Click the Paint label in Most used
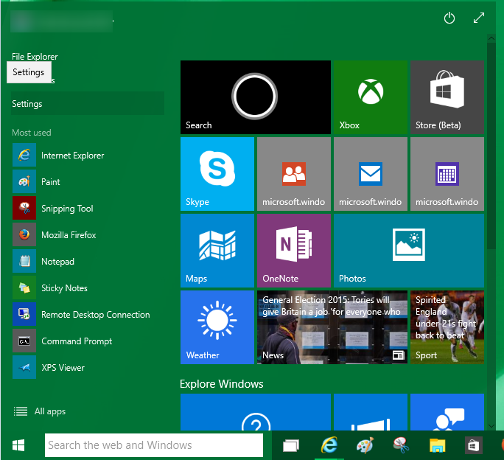Viewport: 504px width, 460px height. pyautogui.click(x=50, y=182)
